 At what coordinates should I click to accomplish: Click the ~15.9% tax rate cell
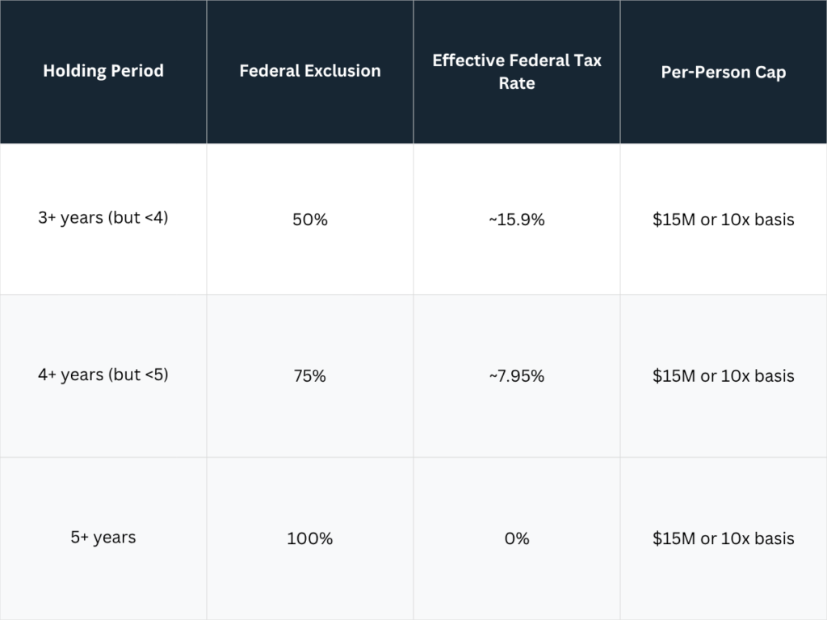(x=517, y=220)
